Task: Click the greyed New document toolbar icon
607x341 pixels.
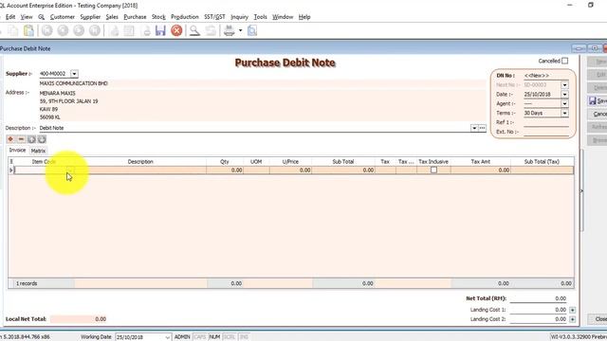Action: 114,30
